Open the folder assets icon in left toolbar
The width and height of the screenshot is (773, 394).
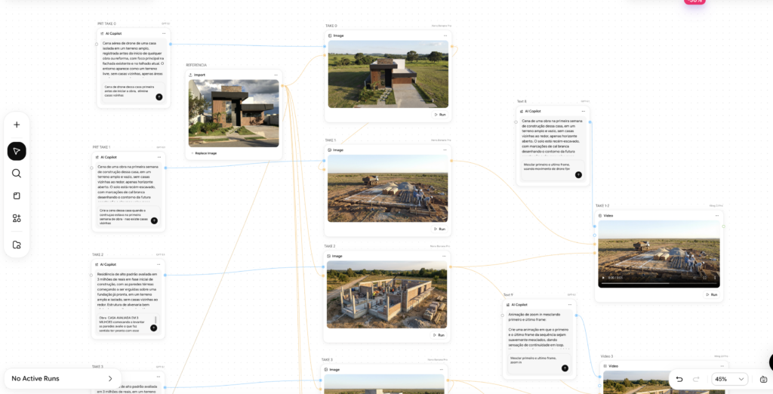[17, 245]
